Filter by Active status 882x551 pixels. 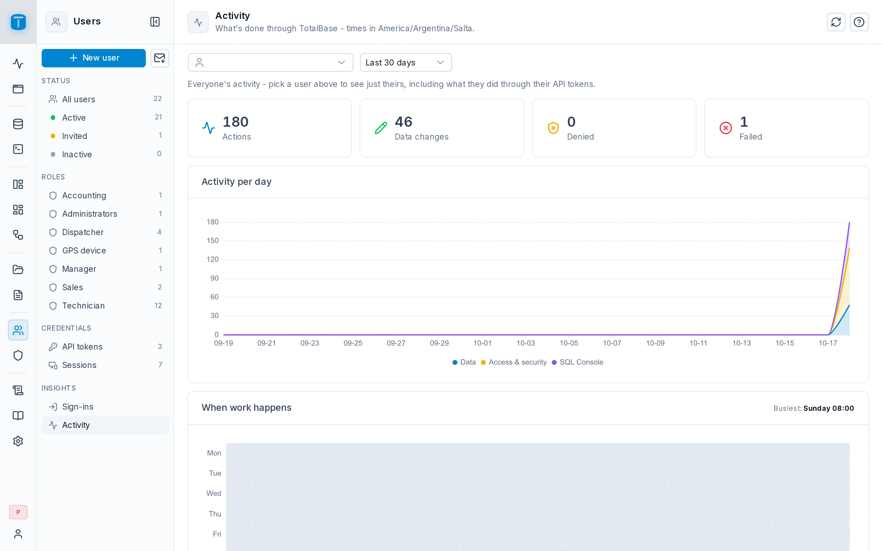pyautogui.click(x=105, y=117)
